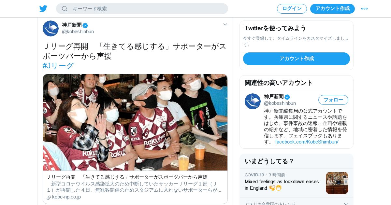The image size is (391, 205).
Task: Expand the tweet options chevron
Action: pyautogui.click(x=225, y=24)
